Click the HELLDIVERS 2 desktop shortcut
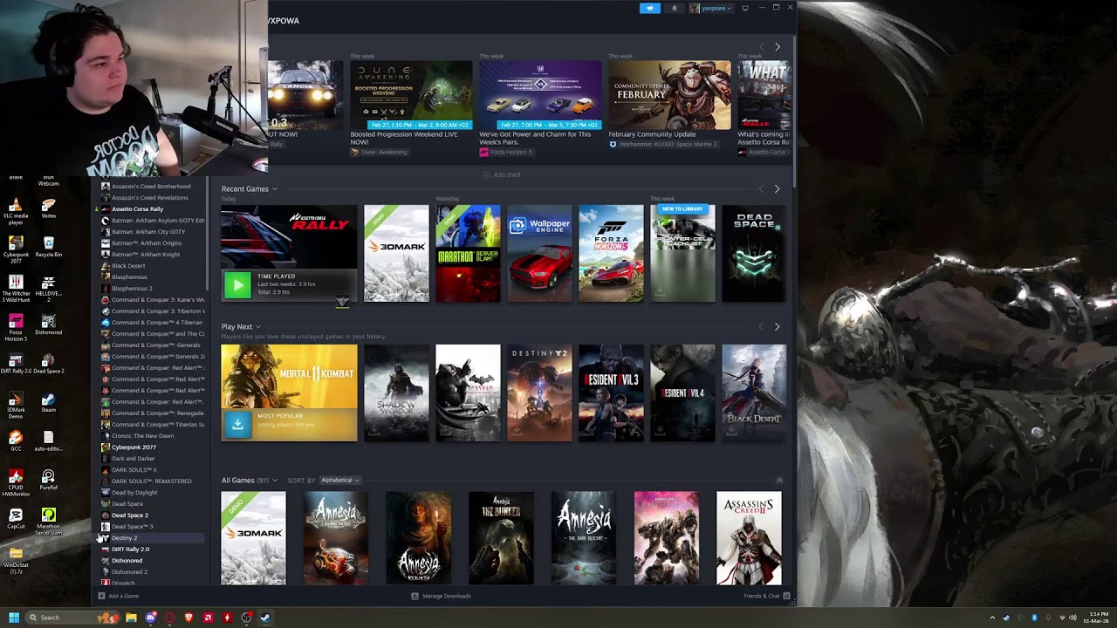 48,287
